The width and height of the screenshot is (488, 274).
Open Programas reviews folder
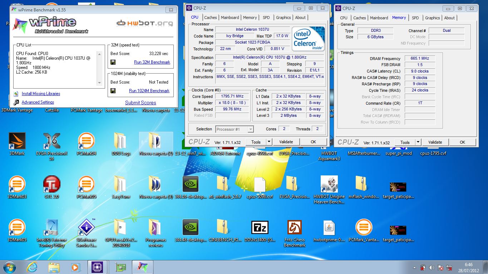point(156,233)
